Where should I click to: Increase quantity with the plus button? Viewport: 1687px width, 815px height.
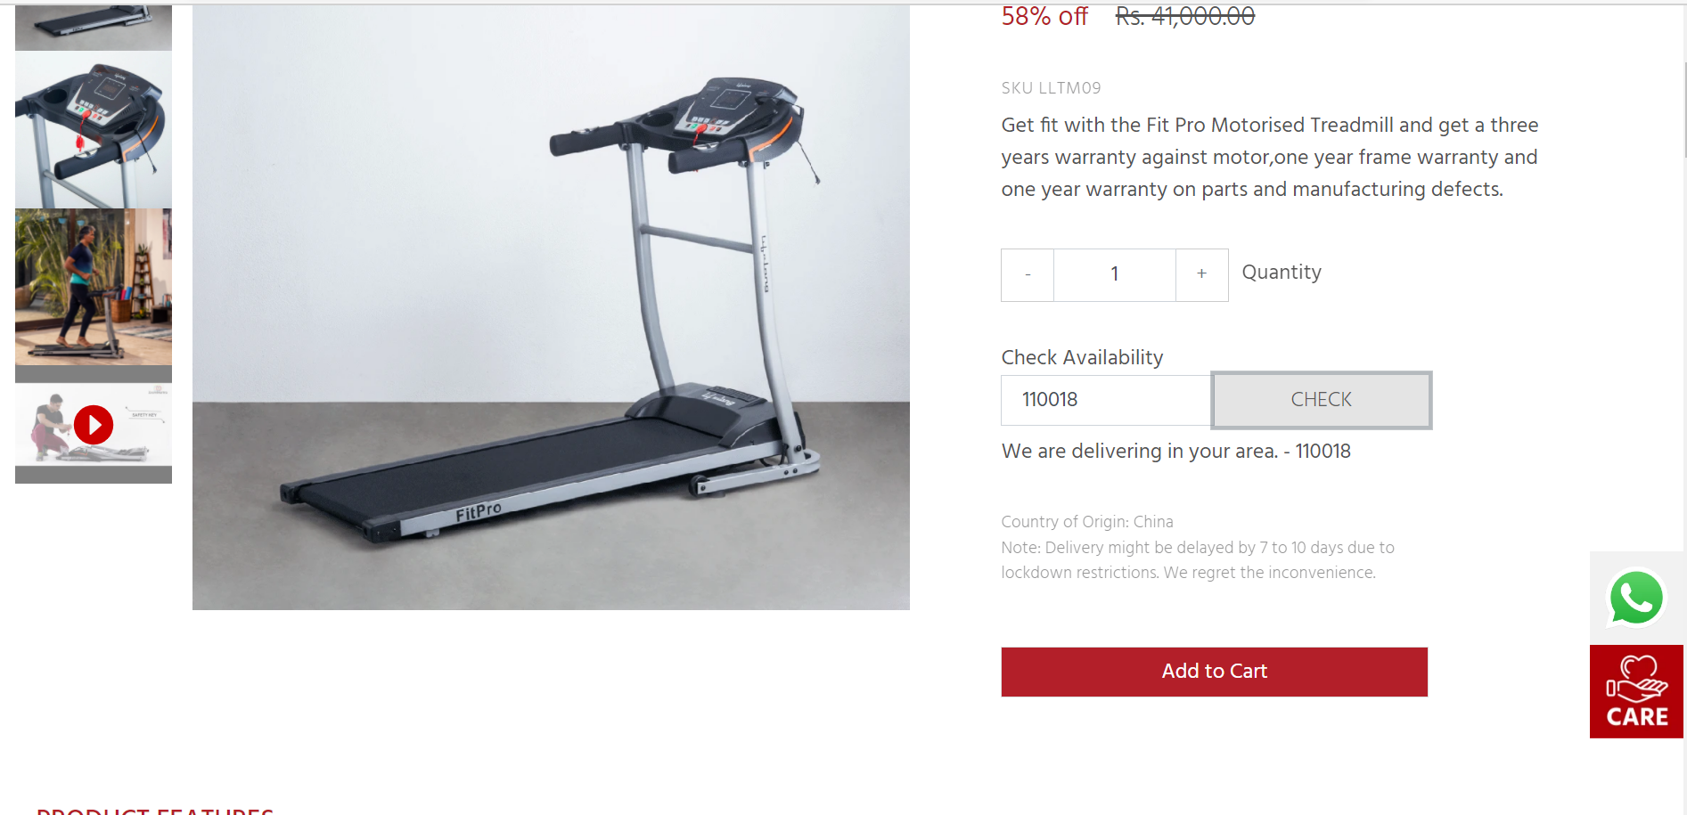[x=1201, y=274]
